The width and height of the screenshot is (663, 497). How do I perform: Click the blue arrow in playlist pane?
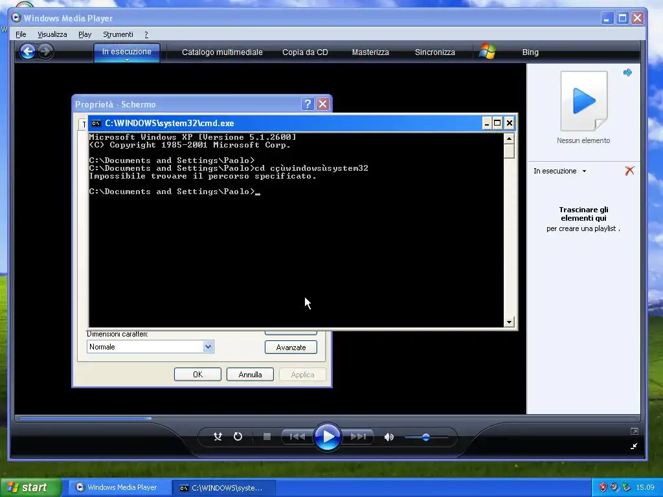(627, 72)
